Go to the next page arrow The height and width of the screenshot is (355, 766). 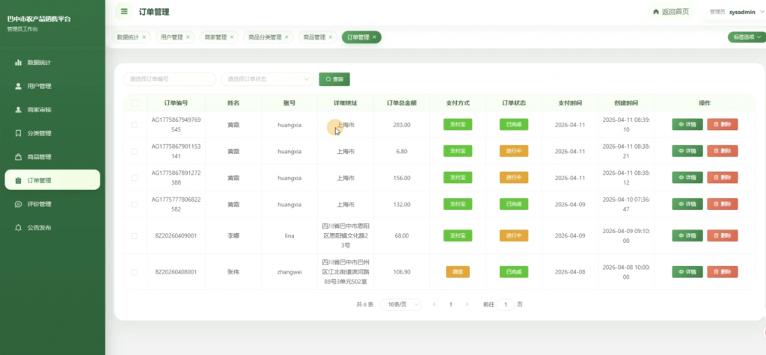[x=467, y=304]
